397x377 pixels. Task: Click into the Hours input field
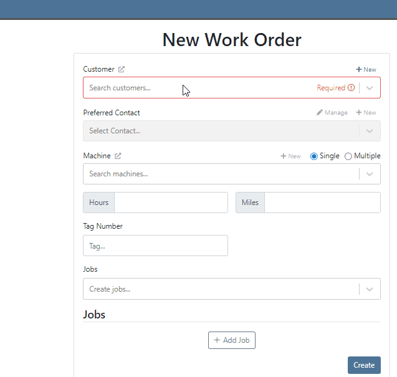pos(171,203)
